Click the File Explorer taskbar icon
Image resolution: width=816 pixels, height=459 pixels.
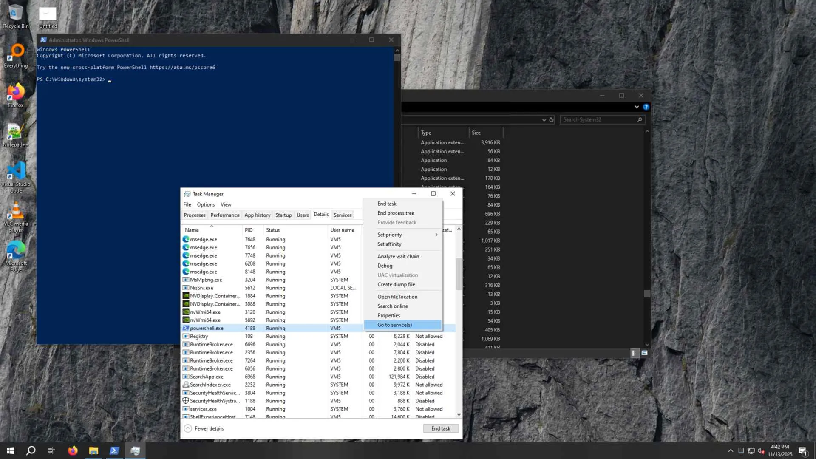93,451
